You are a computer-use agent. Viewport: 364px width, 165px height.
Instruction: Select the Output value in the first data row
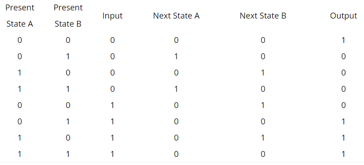[343, 40]
